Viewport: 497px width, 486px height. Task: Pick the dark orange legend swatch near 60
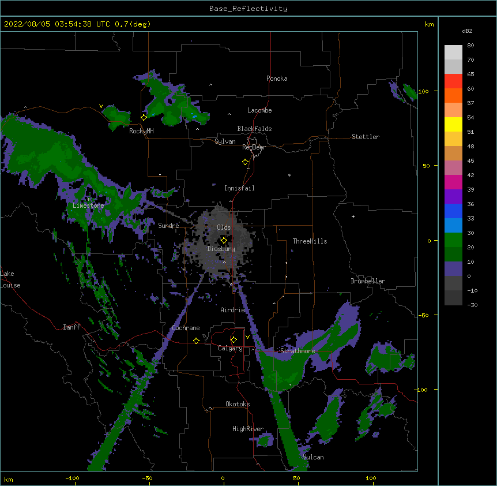[453, 95]
